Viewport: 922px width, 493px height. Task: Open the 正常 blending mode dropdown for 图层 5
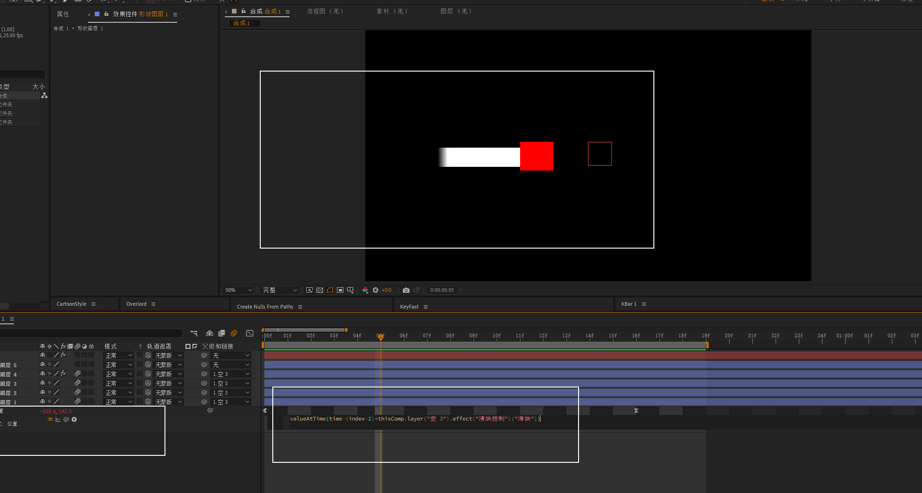click(119, 365)
